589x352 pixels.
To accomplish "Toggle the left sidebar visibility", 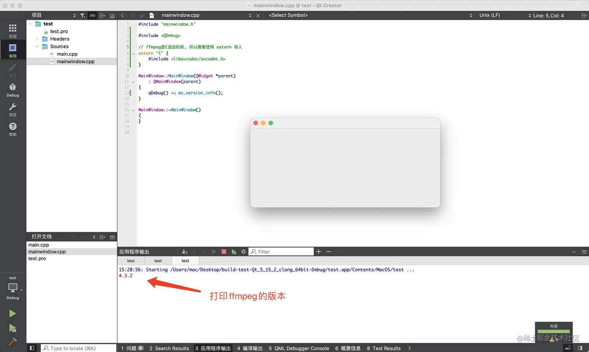I will pos(32,348).
